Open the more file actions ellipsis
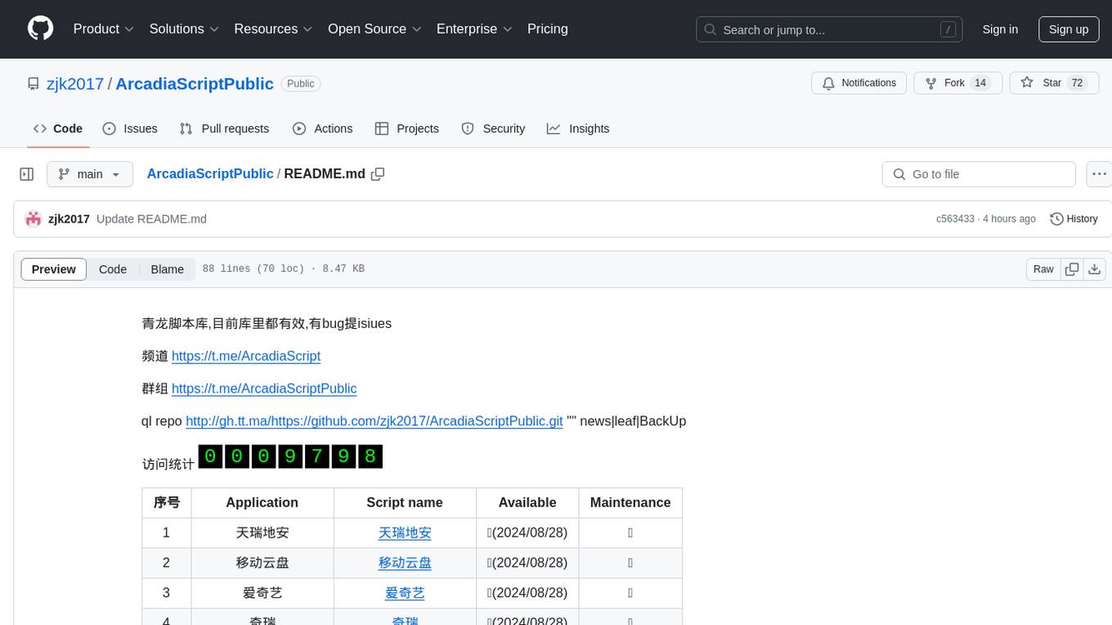 pyautogui.click(x=1099, y=174)
